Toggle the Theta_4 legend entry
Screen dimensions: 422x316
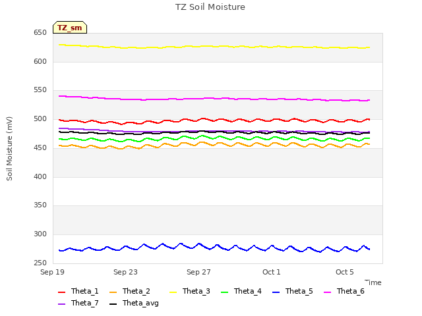pos(241,291)
